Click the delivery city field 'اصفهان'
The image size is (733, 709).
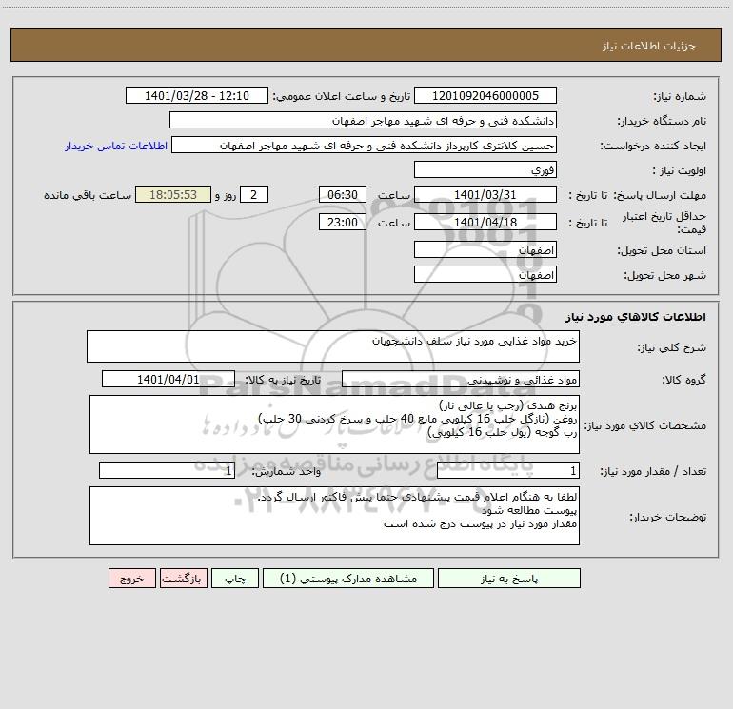click(485, 274)
